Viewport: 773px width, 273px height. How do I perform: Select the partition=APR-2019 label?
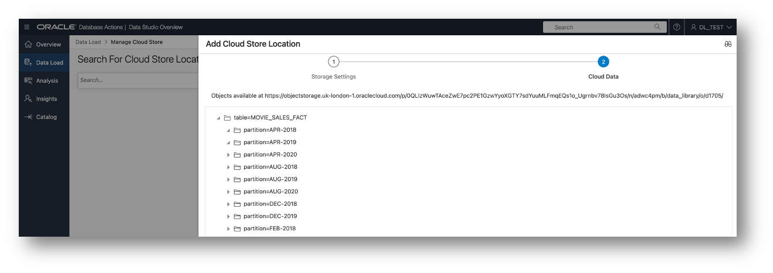[x=270, y=142]
